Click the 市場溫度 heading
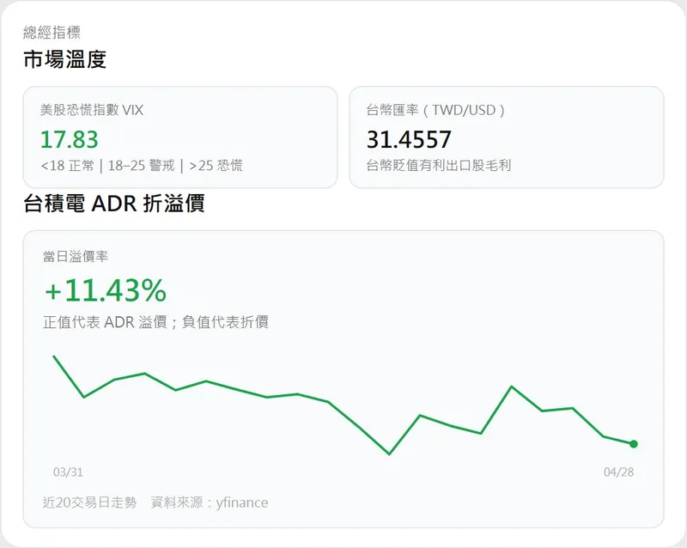 point(65,59)
